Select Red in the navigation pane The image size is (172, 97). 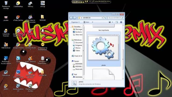(x=74, y=74)
